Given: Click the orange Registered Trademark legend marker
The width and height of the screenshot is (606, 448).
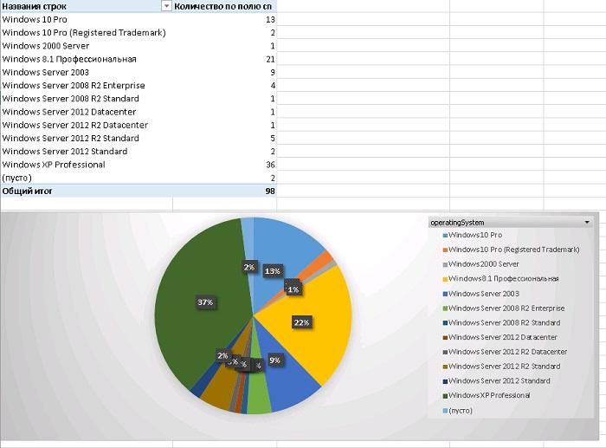Looking at the screenshot, I should pos(445,250).
